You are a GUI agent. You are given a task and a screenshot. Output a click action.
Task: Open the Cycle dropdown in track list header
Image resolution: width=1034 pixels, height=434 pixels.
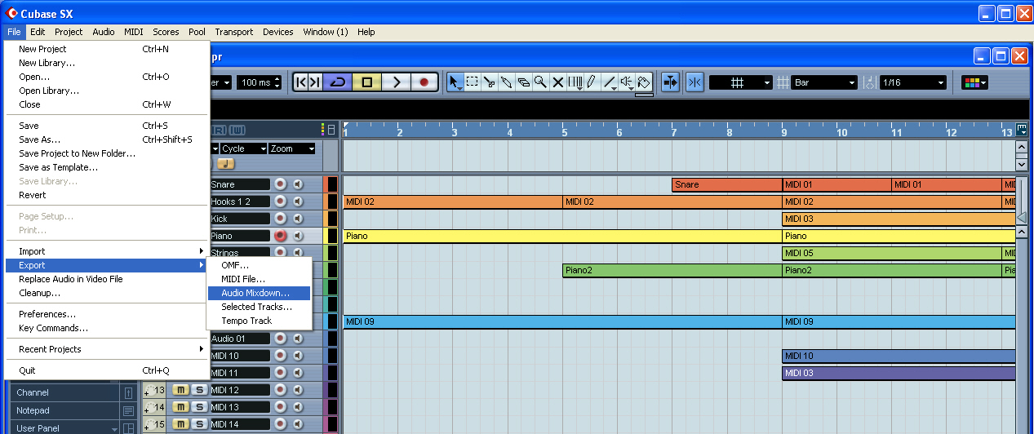pyautogui.click(x=243, y=148)
